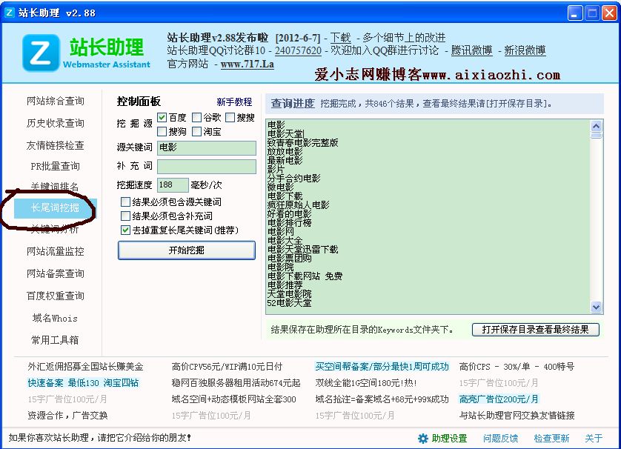Viewport: 621px width, 449px height.
Task: Check the 搜狗 source checkbox
Action: [162, 131]
